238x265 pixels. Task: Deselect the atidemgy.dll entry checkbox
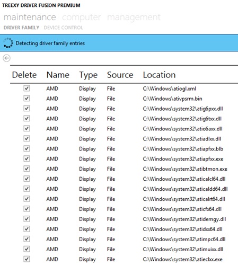27,219
